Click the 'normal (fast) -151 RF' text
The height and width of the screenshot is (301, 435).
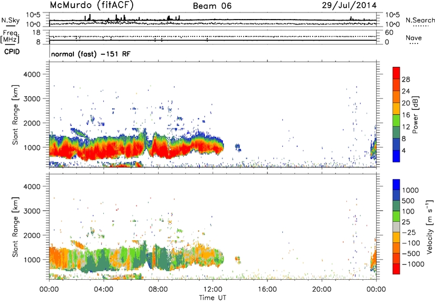[x=90, y=54]
